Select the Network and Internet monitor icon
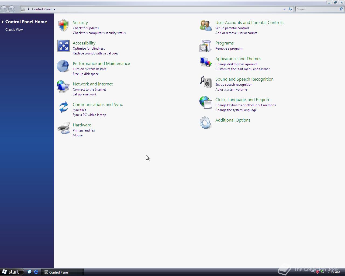 (x=63, y=87)
